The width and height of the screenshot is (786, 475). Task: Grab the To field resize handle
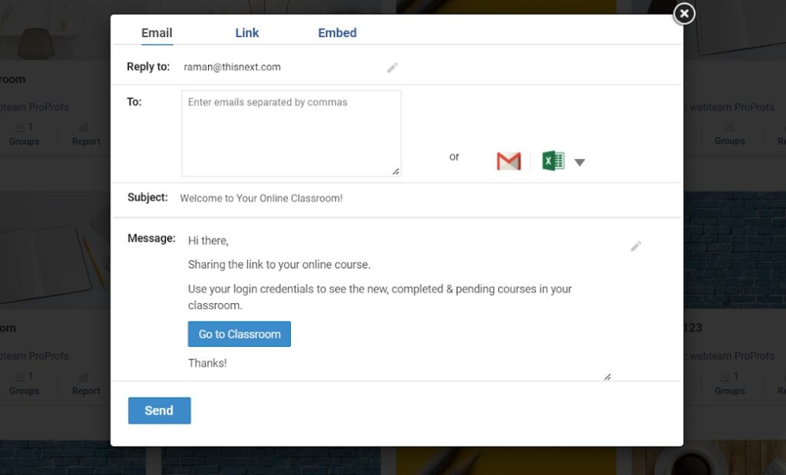tap(395, 171)
